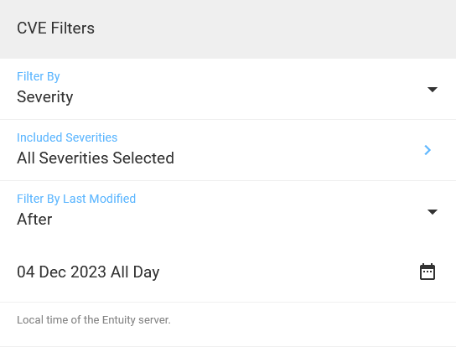Viewport: 456px width, 347px height.
Task: Click the All Day portion of date
Action: click(135, 272)
